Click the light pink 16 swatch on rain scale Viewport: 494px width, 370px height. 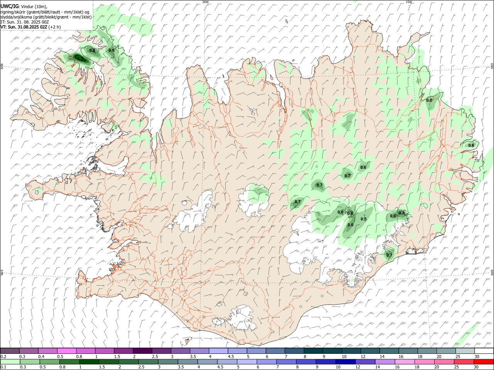(404, 362)
